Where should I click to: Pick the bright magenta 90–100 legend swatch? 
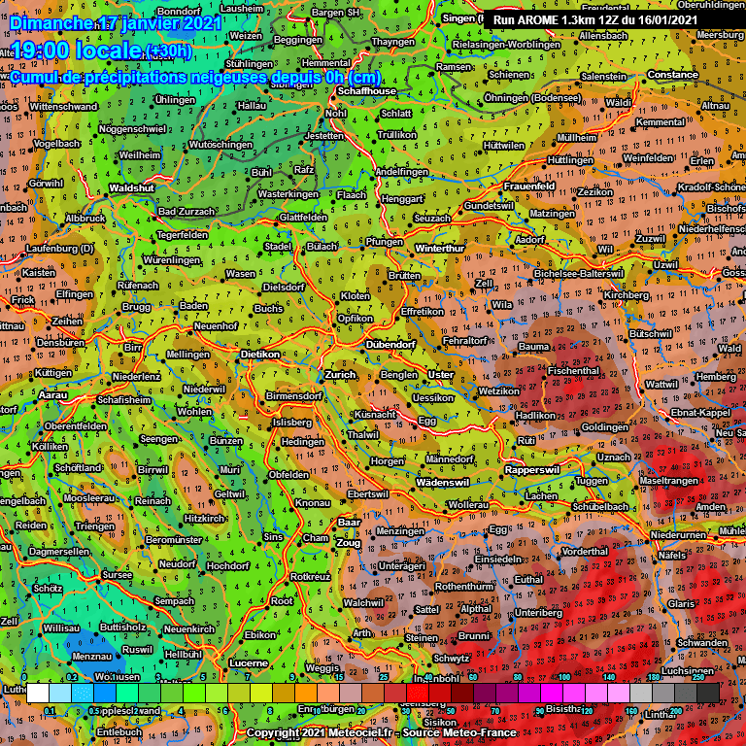coord(552,694)
